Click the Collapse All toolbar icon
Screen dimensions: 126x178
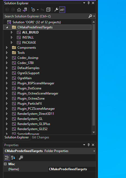click(x=48, y=10)
